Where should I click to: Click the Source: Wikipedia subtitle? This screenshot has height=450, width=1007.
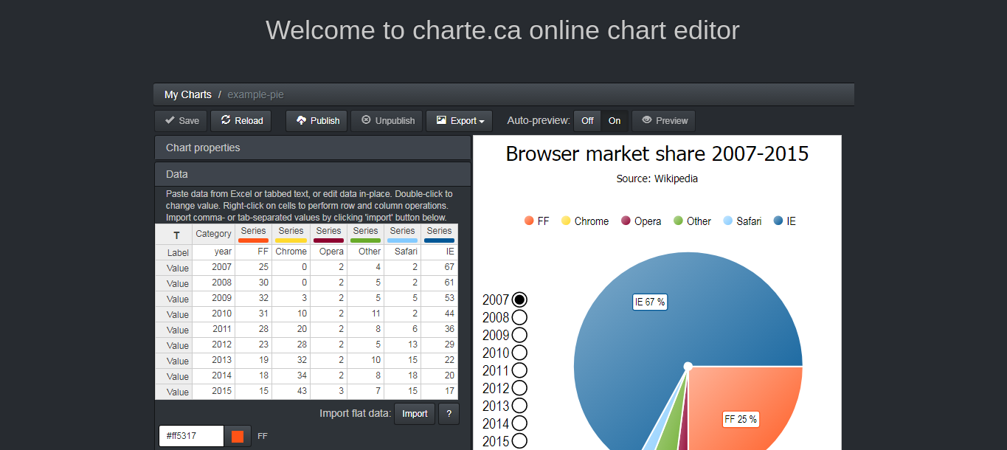[x=657, y=179]
